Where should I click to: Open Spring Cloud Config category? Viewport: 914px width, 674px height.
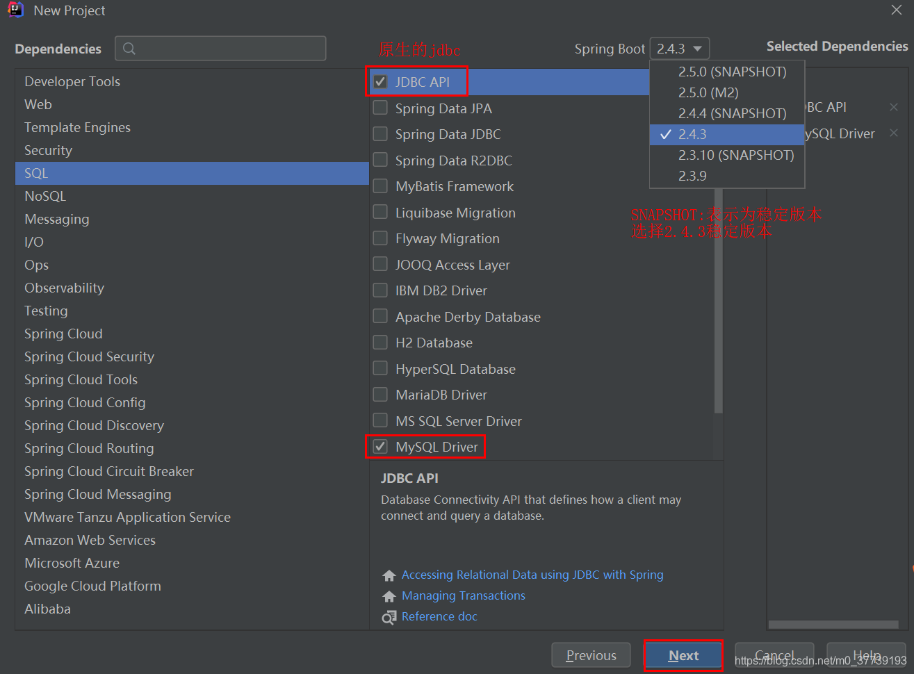click(192, 402)
